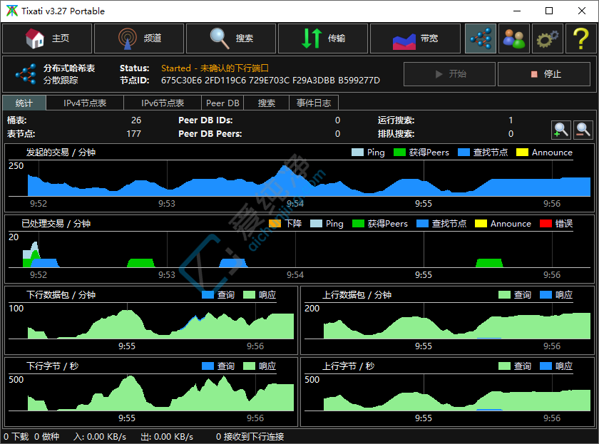Switch to the IPv4节点表 tab
599x444 pixels.
pos(85,103)
